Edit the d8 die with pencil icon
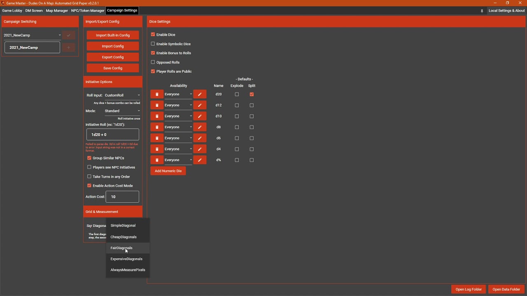 tap(200, 127)
